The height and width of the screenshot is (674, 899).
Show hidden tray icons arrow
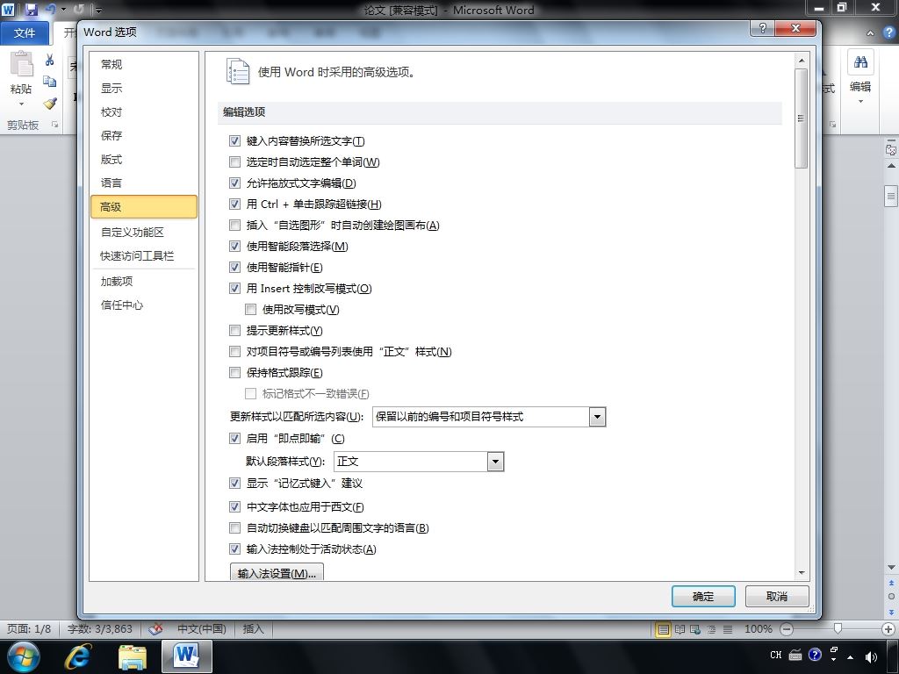coord(850,657)
